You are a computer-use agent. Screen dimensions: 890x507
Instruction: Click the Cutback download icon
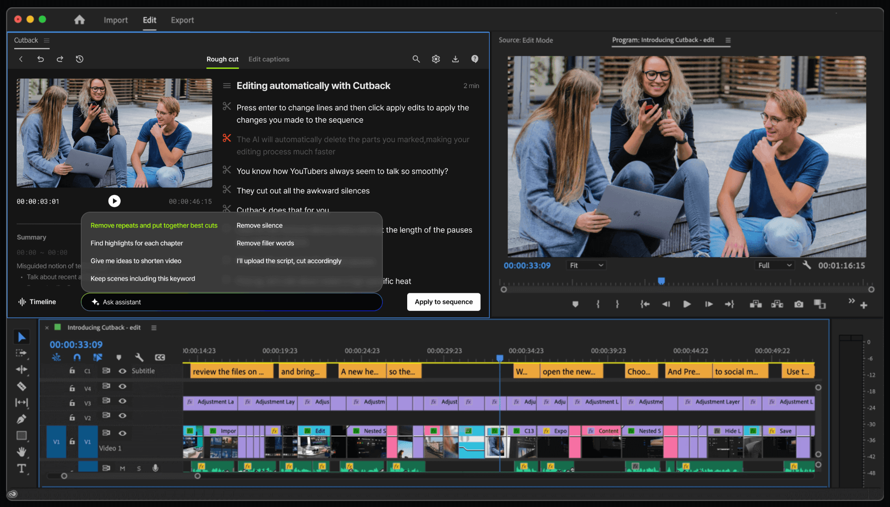pos(455,59)
